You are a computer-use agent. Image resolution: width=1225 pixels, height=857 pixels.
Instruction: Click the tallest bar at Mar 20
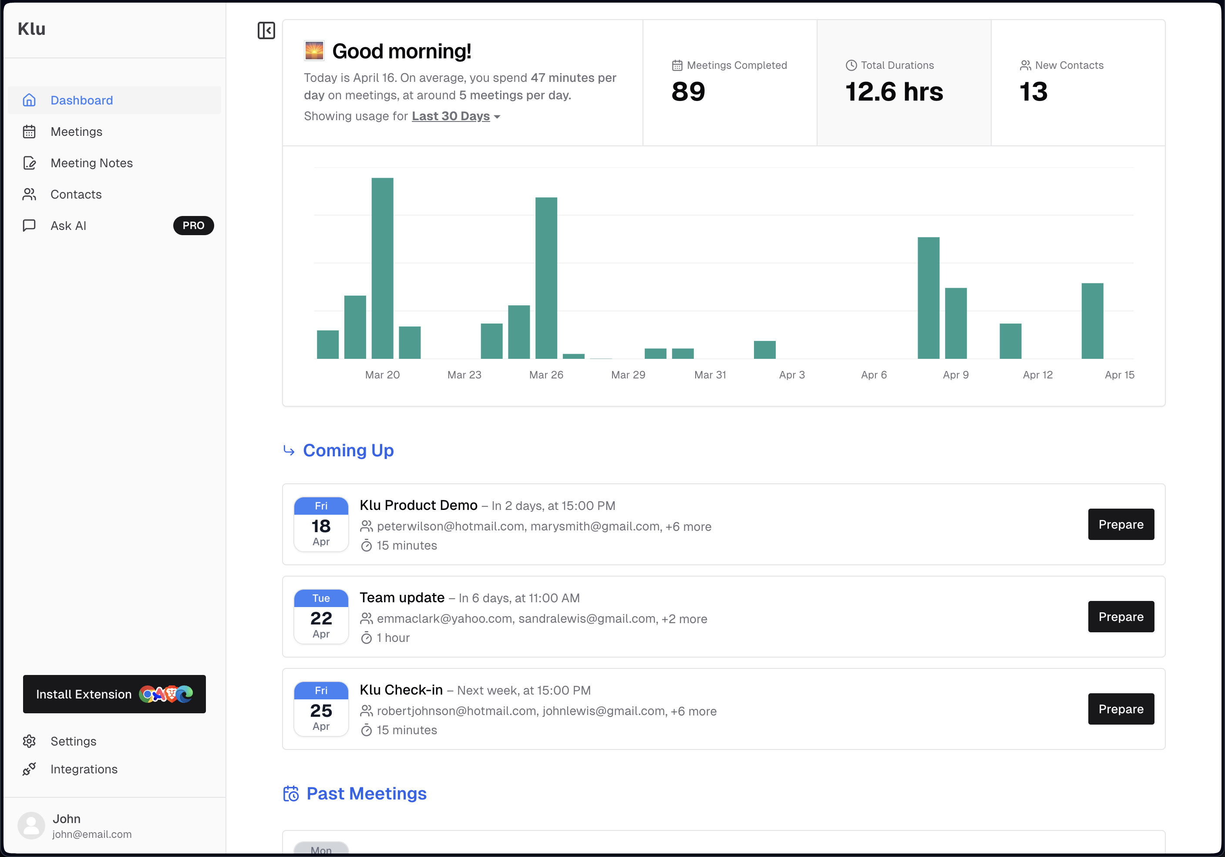click(383, 268)
